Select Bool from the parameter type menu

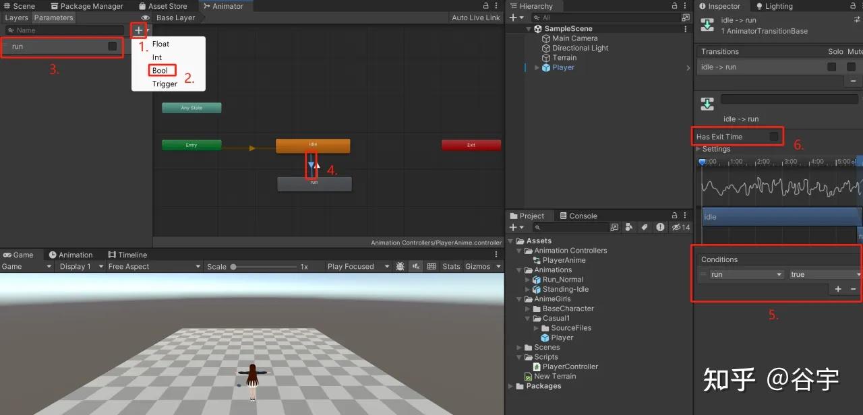pyautogui.click(x=162, y=70)
